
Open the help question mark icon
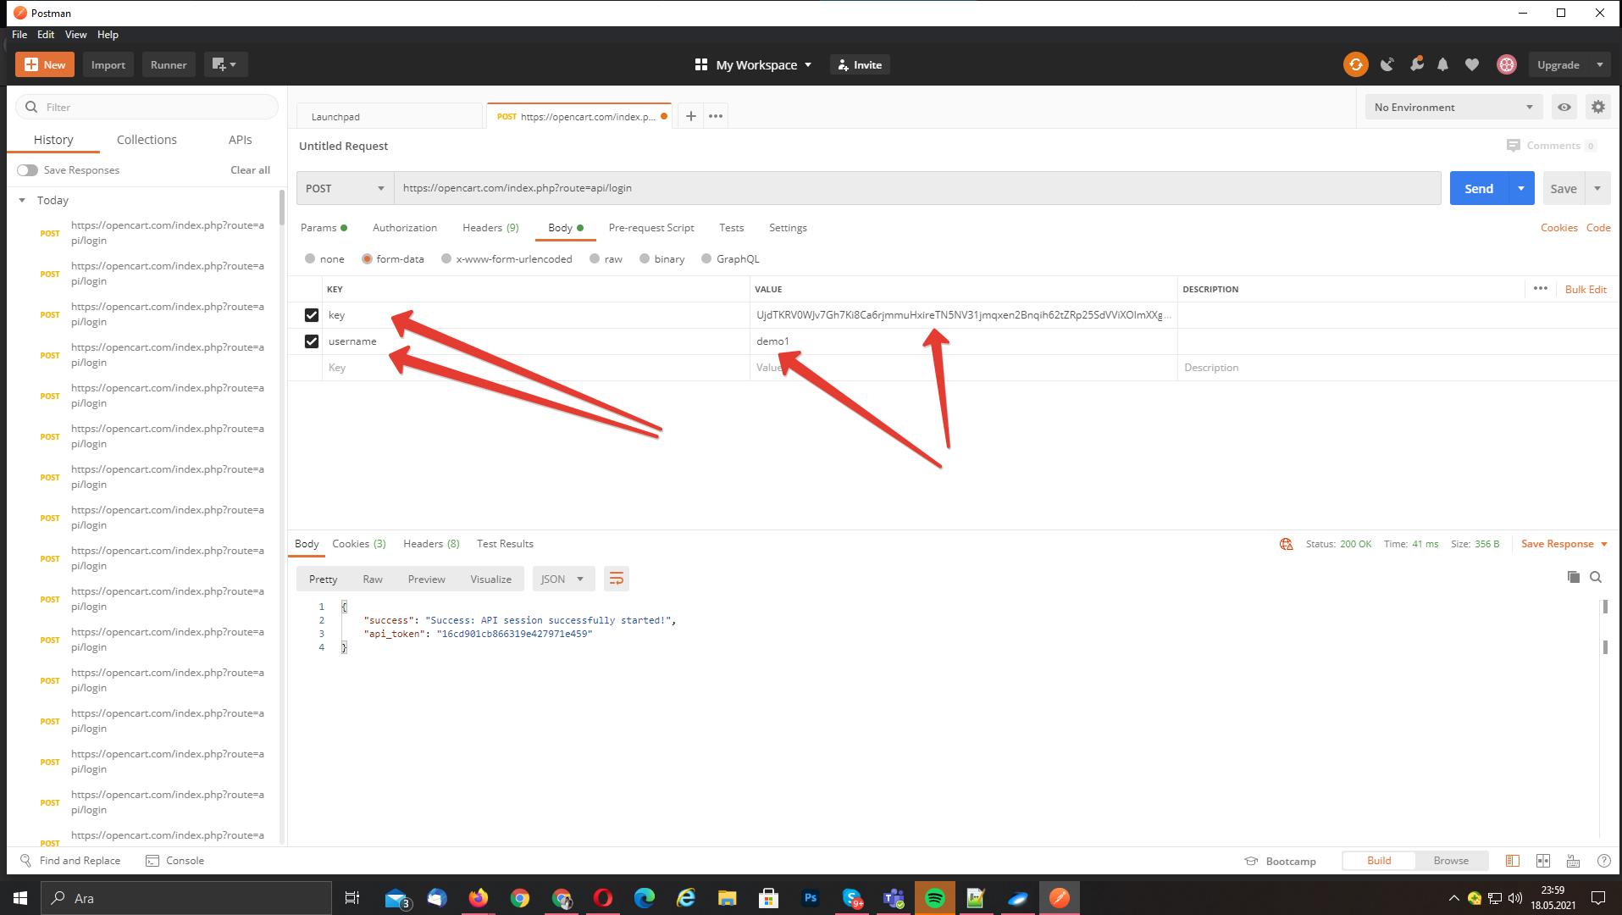1603,861
